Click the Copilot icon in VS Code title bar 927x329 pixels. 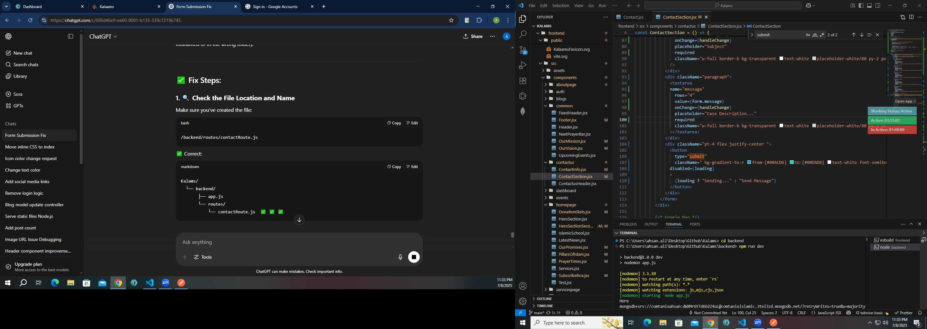click(809, 6)
